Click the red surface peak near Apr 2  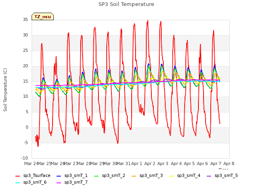pos(147,21)
